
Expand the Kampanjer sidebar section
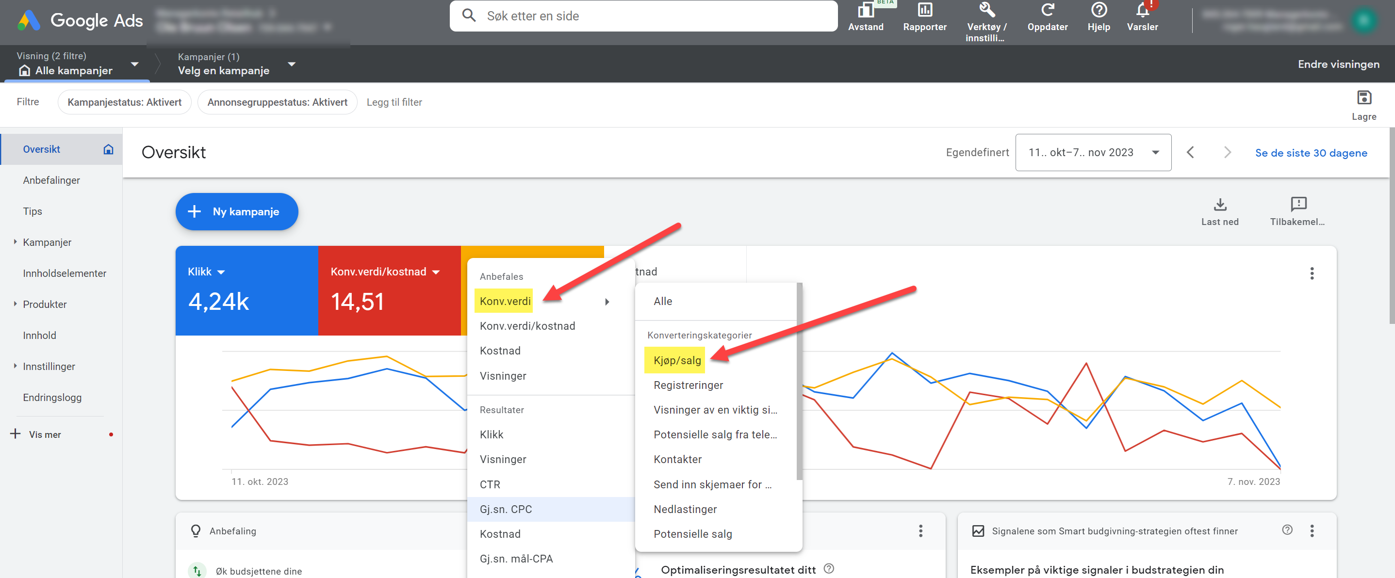[15, 242]
